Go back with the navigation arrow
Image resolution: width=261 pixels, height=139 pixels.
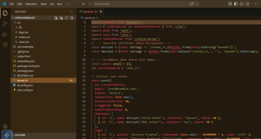[x=84, y=4]
